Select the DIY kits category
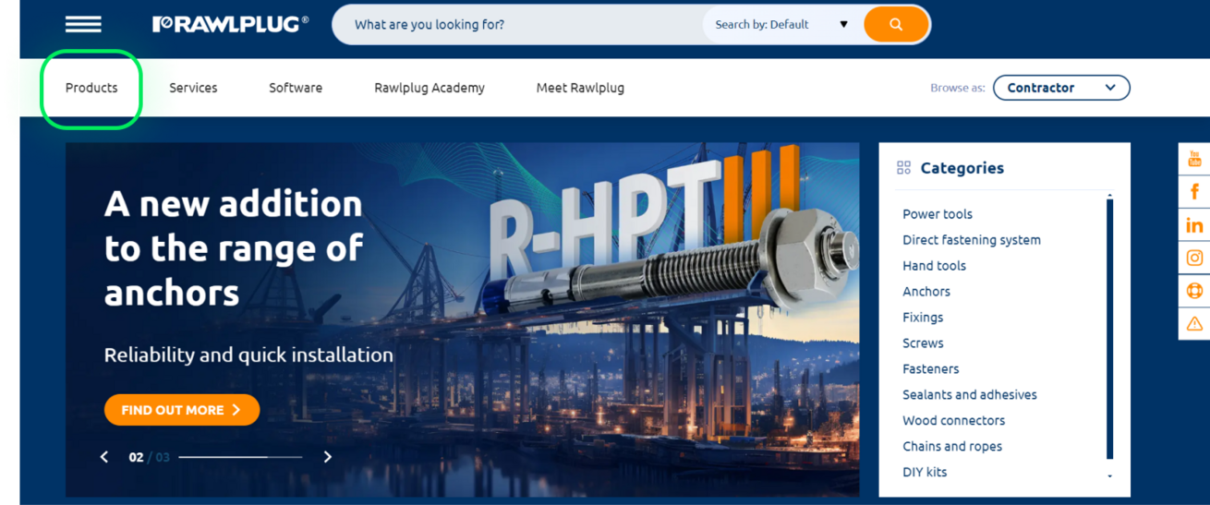 pos(925,473)
